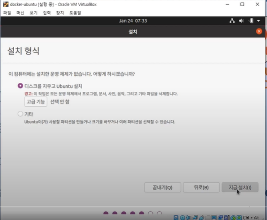Click the battery indicator in top bar
Screen dimensions: 267x220
251,21
